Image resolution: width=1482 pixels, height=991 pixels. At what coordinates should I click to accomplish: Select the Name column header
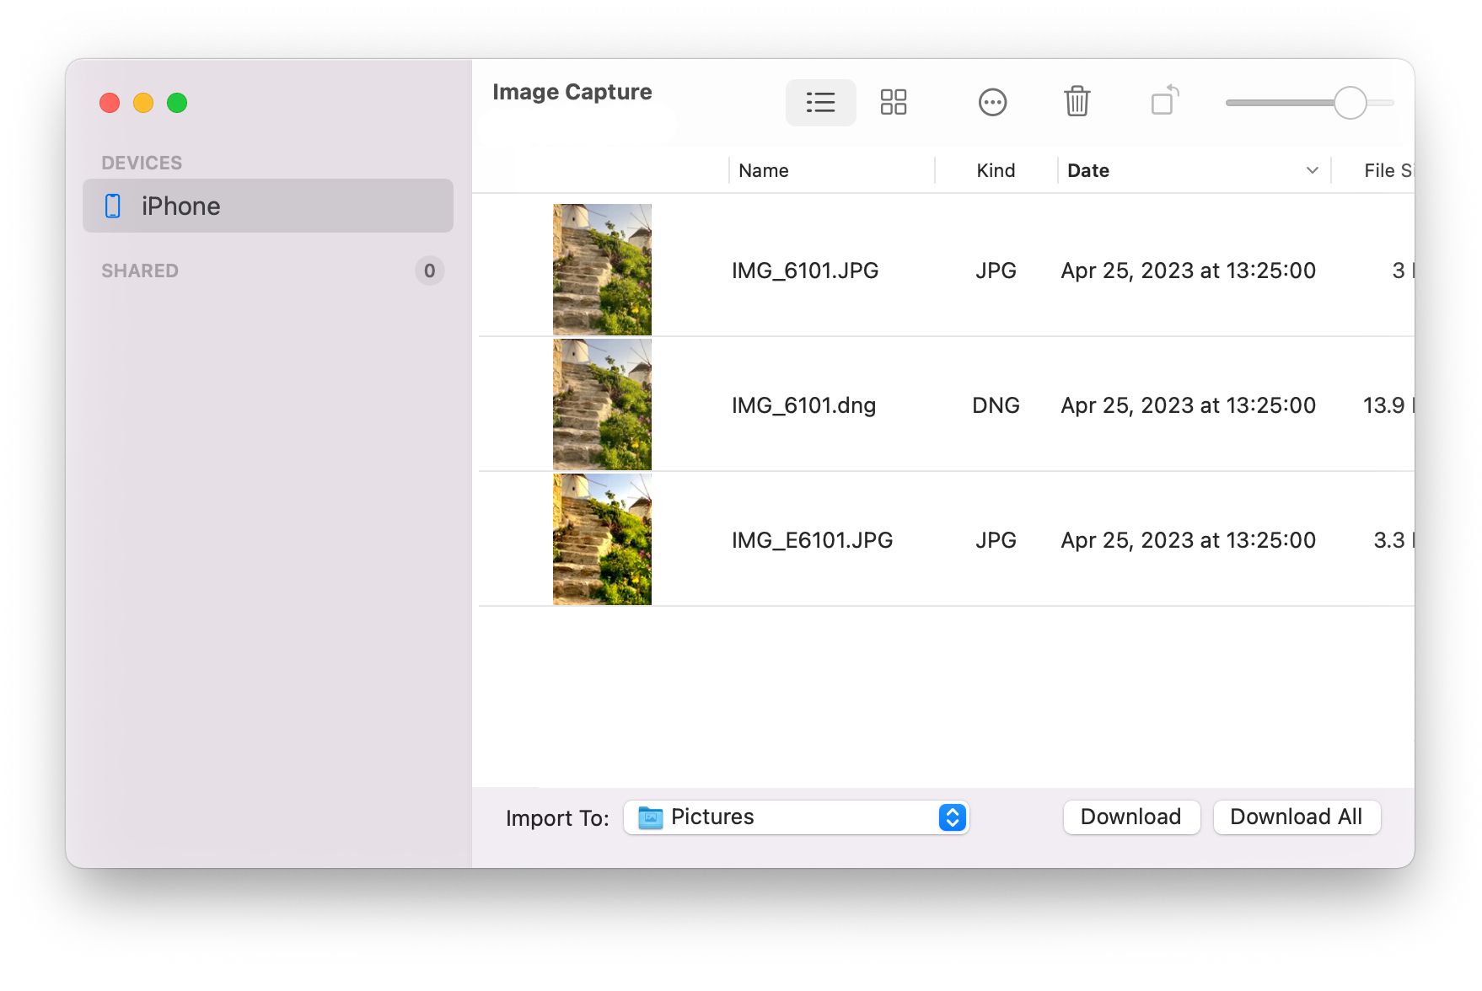pyautogui.click(x=763, y=170)
